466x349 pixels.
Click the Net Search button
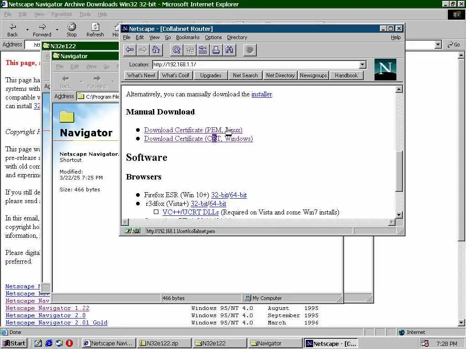click(245, 75)
